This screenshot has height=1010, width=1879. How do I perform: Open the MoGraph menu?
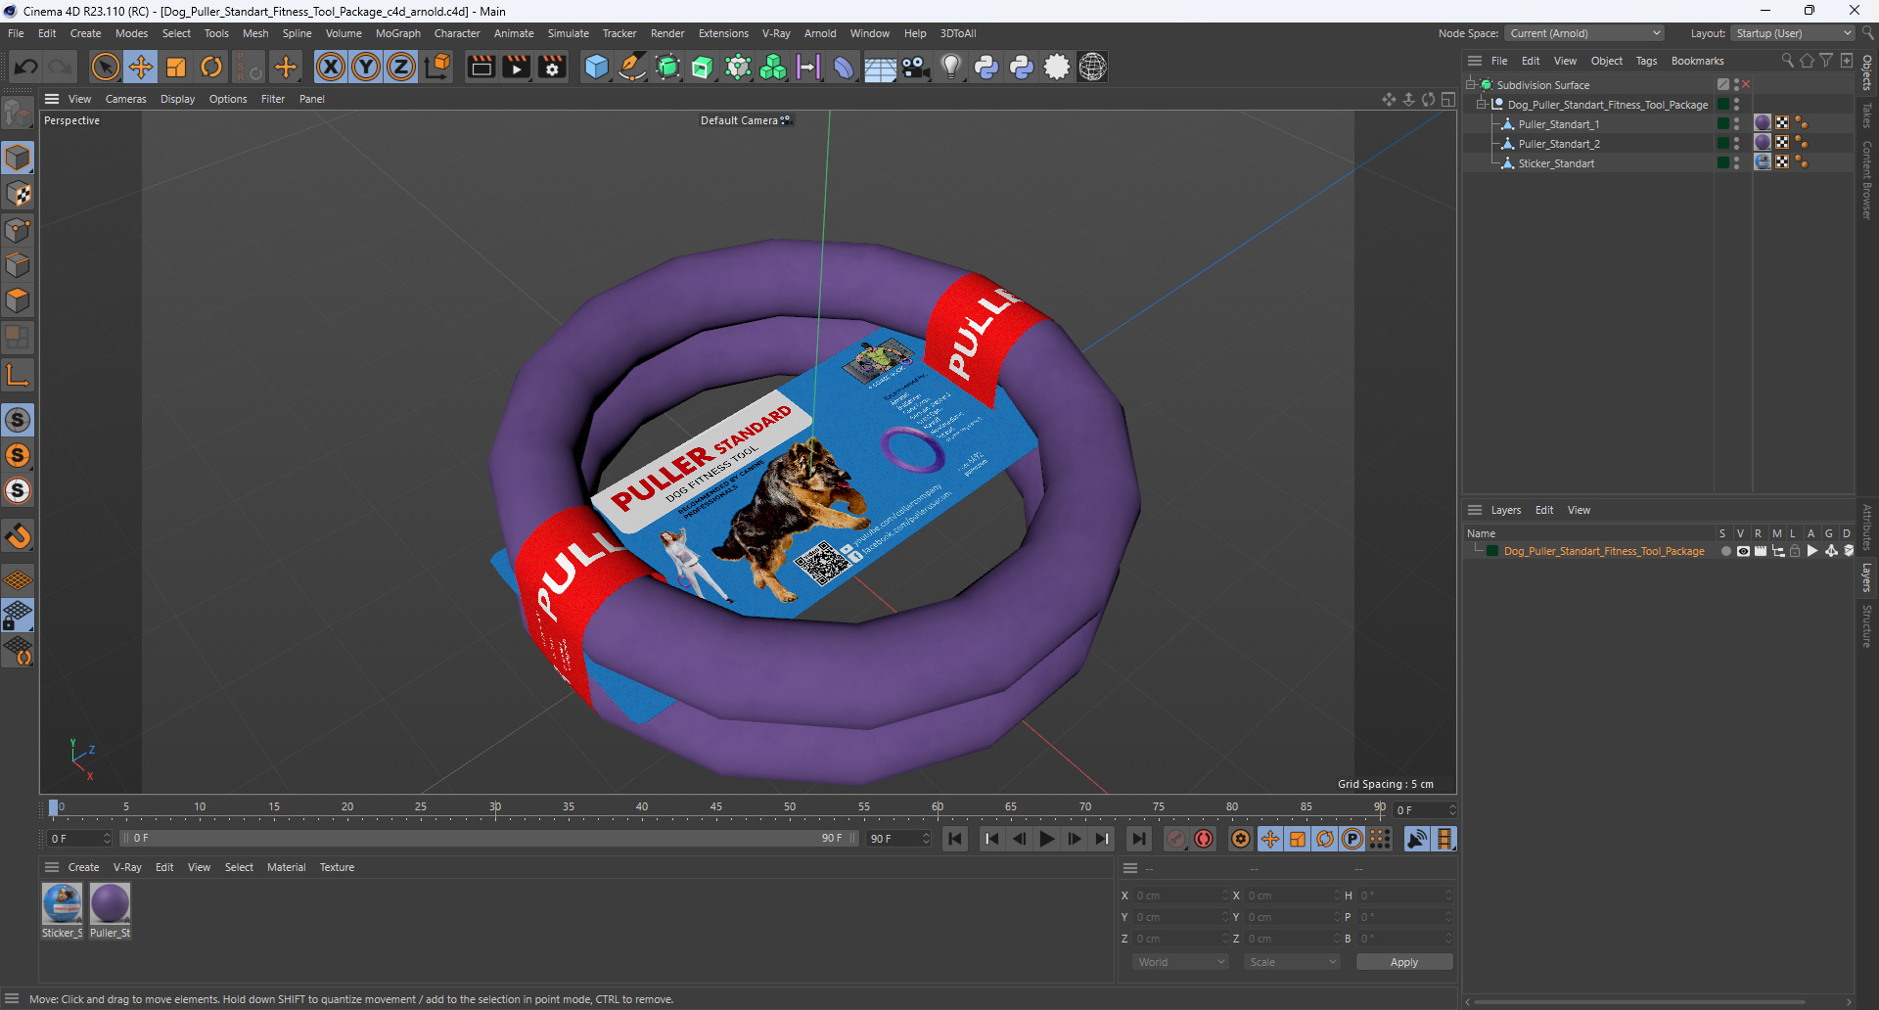tap(397, 33)
